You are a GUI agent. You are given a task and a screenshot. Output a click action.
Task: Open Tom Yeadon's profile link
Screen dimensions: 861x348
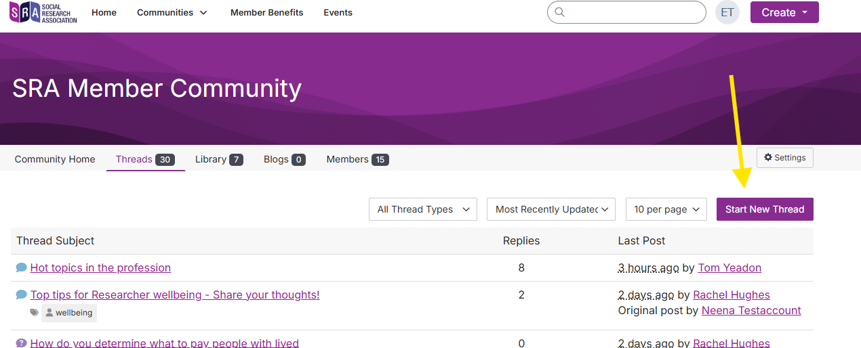point(729,267)
